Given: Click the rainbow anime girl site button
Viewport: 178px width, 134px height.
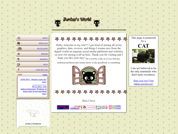Looking at the screenshot, I should [76, 107].
